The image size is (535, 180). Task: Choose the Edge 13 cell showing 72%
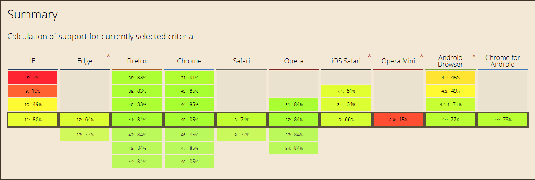point(85,135)
